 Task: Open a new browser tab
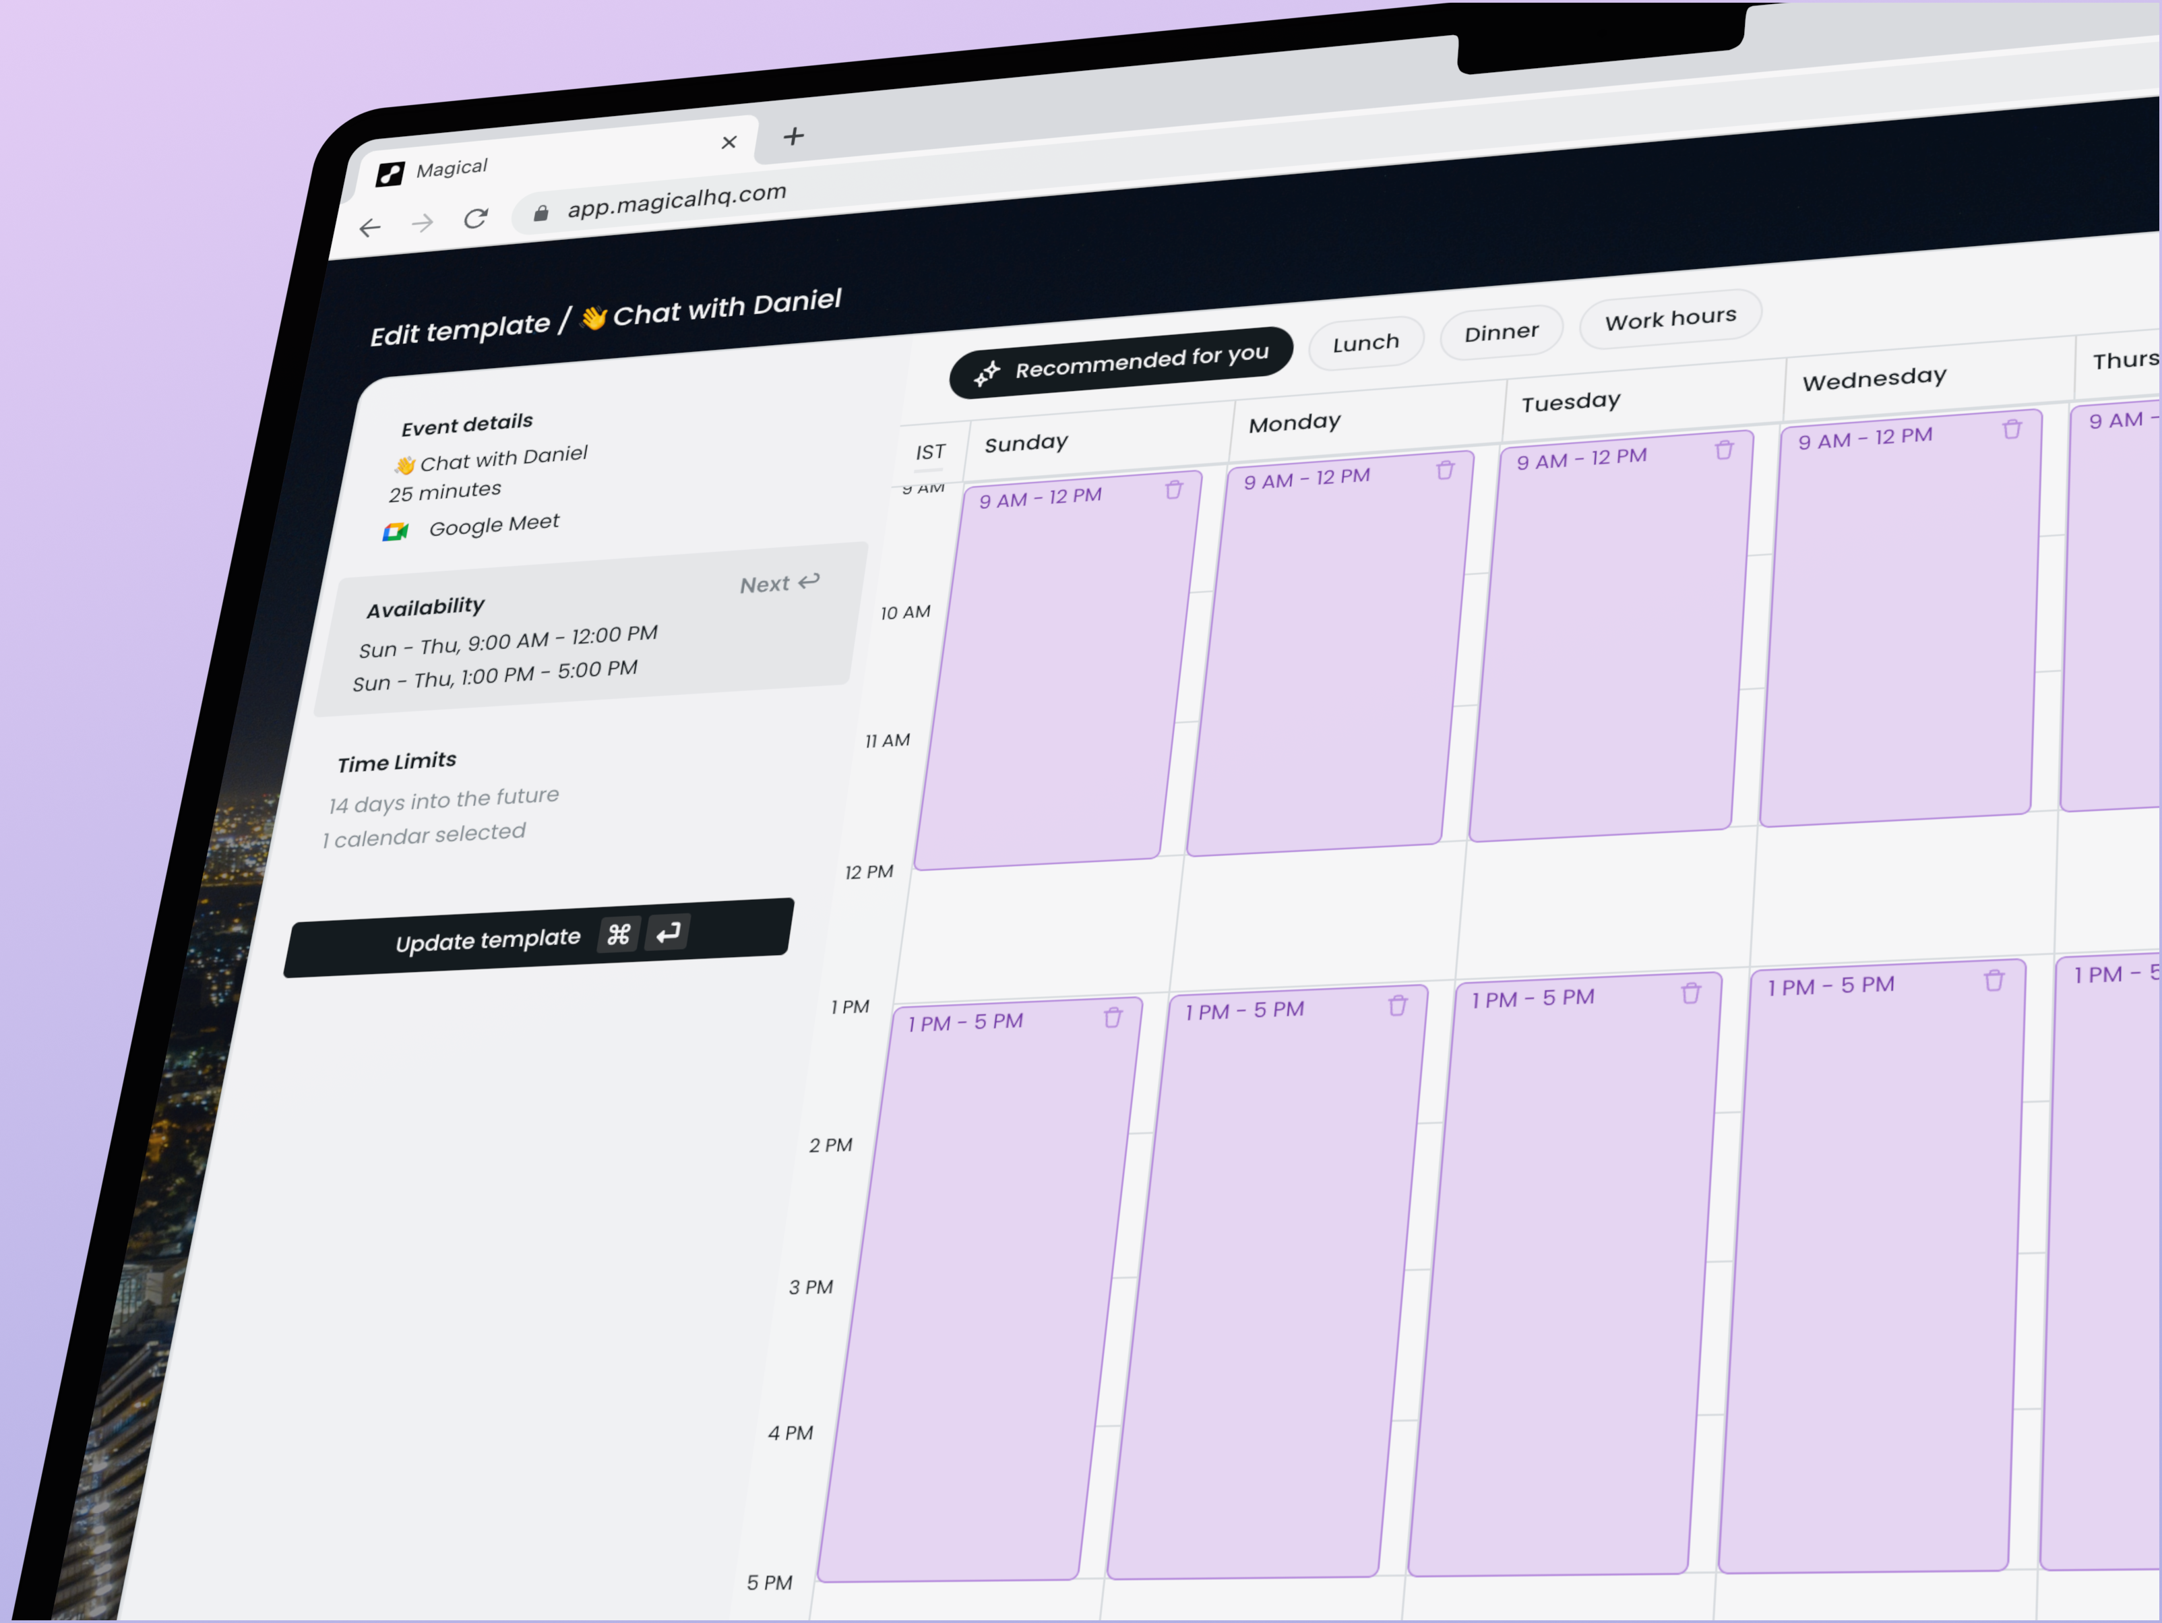pyautogui.click(x=794, y=136)
